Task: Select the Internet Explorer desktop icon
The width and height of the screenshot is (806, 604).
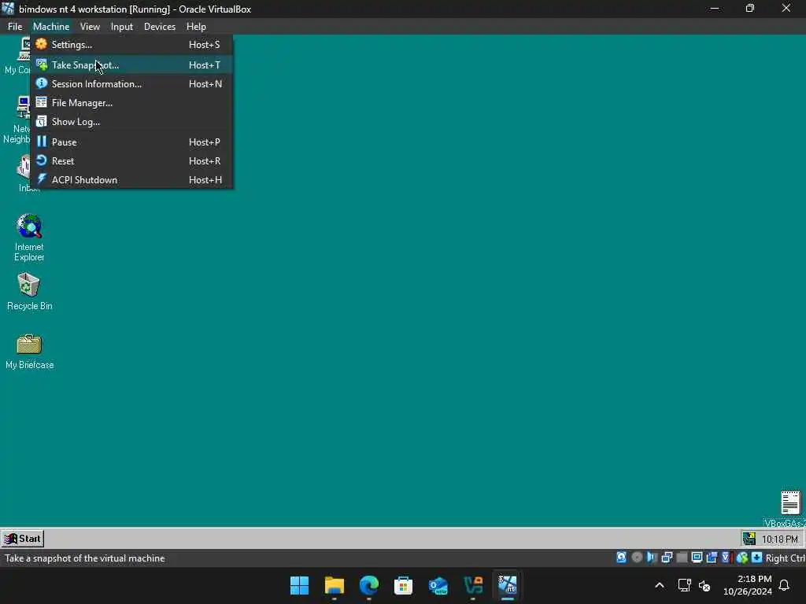Action: 29,238
